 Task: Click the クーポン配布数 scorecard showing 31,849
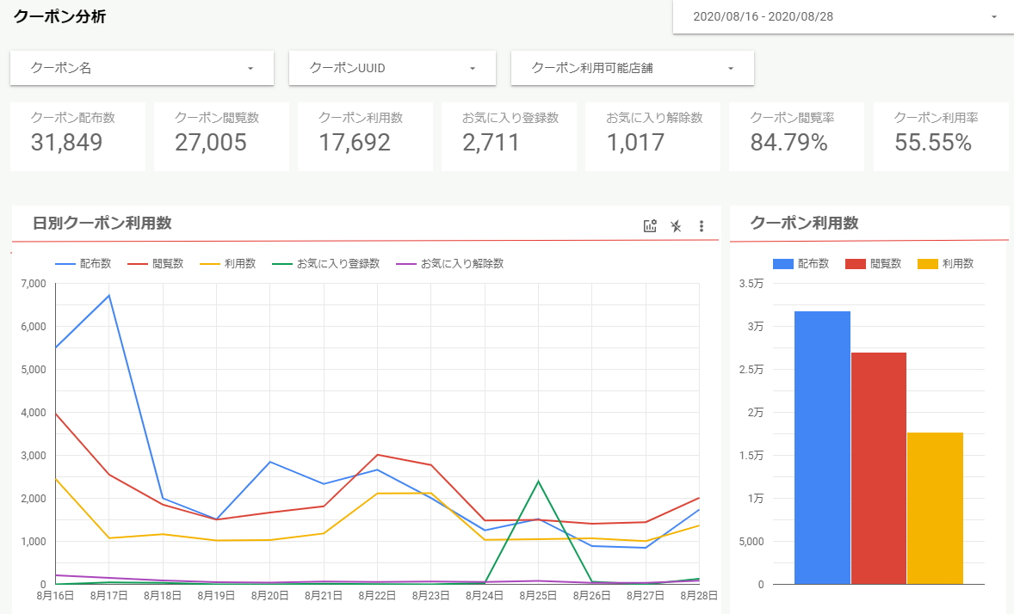point(77,137)
